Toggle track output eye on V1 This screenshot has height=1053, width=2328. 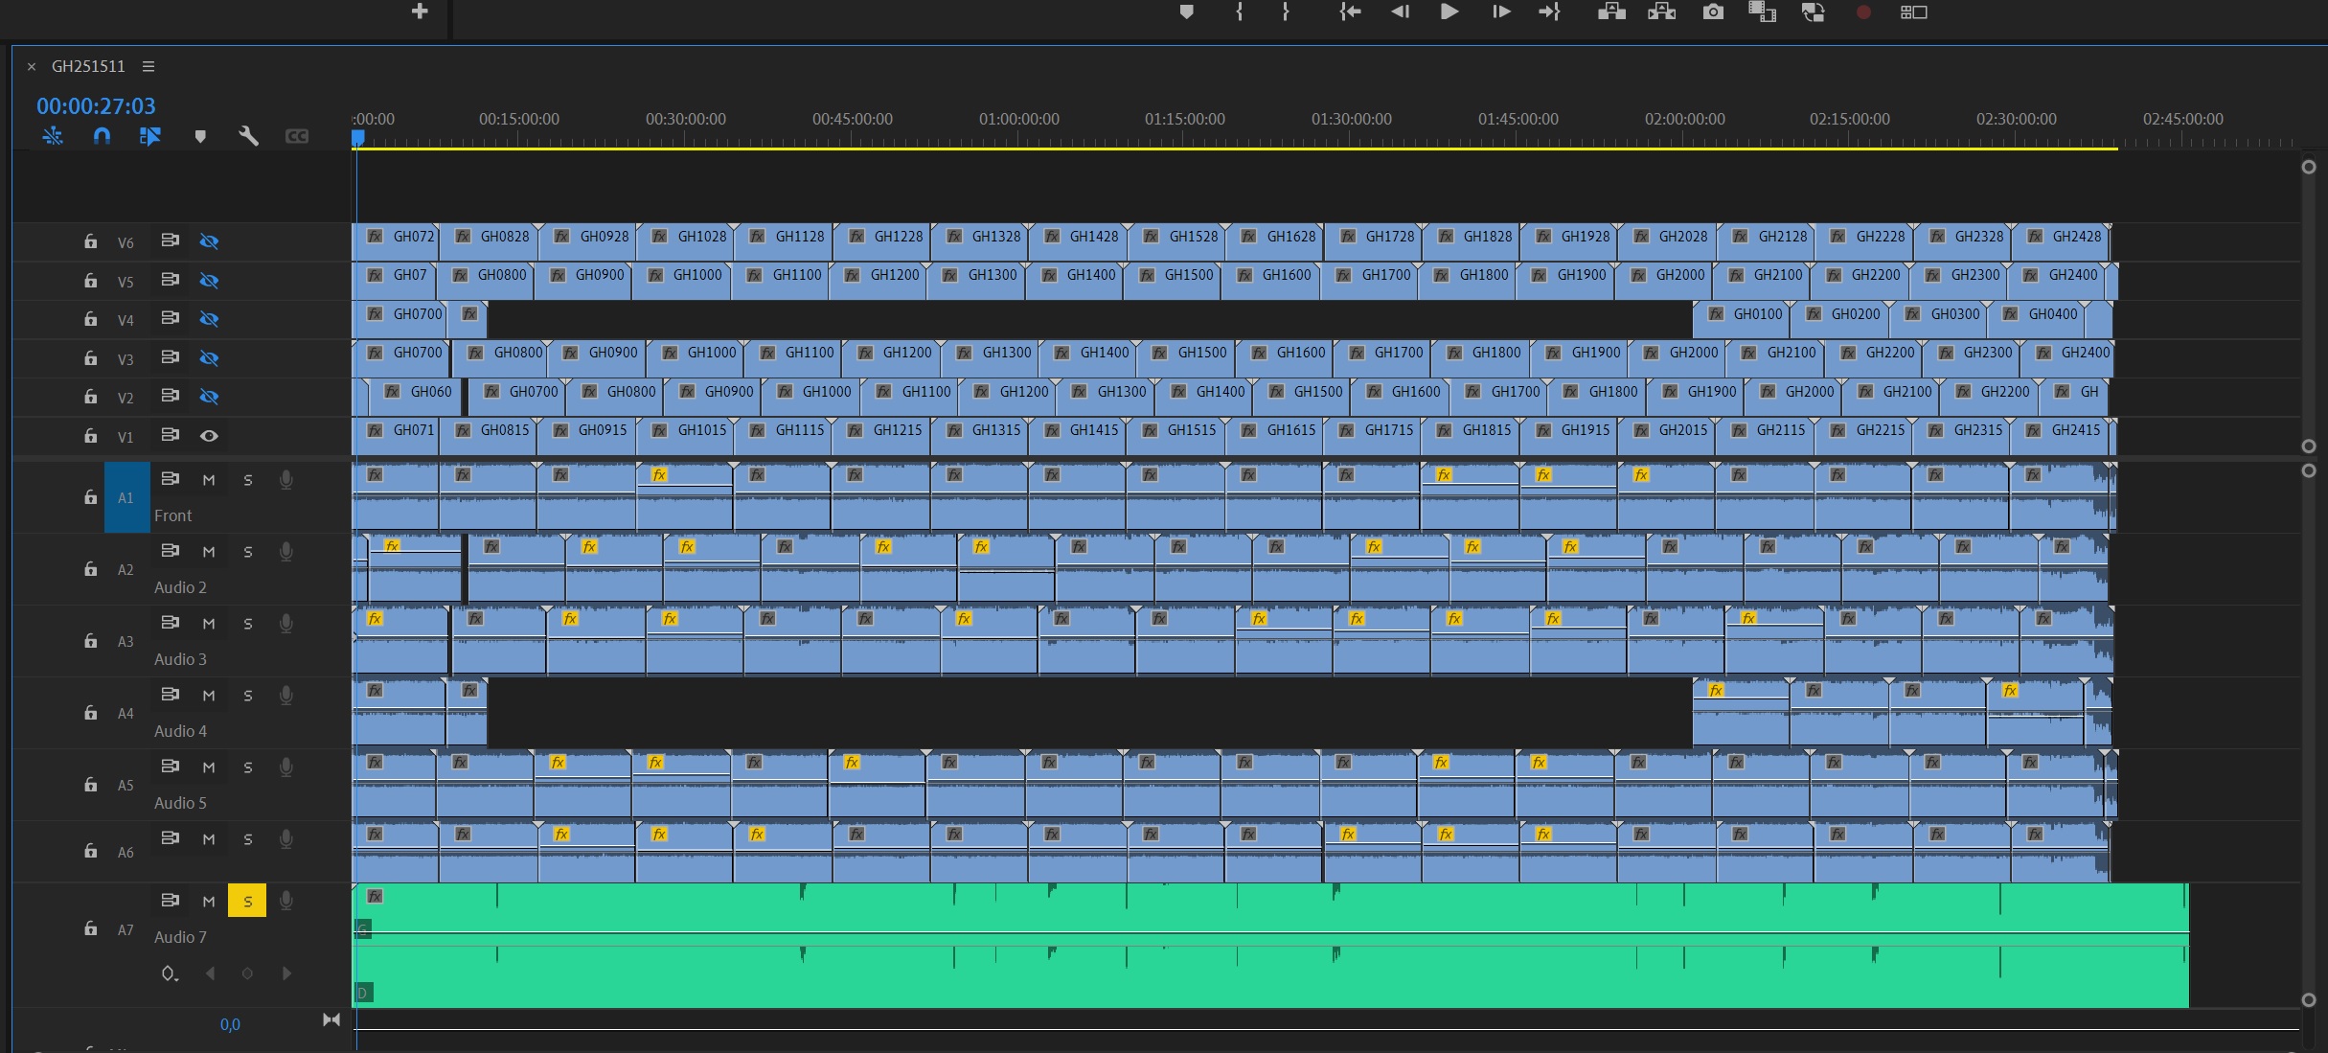[x=209, y=436]
